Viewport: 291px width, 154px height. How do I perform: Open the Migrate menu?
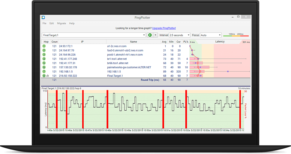point(61,23)
